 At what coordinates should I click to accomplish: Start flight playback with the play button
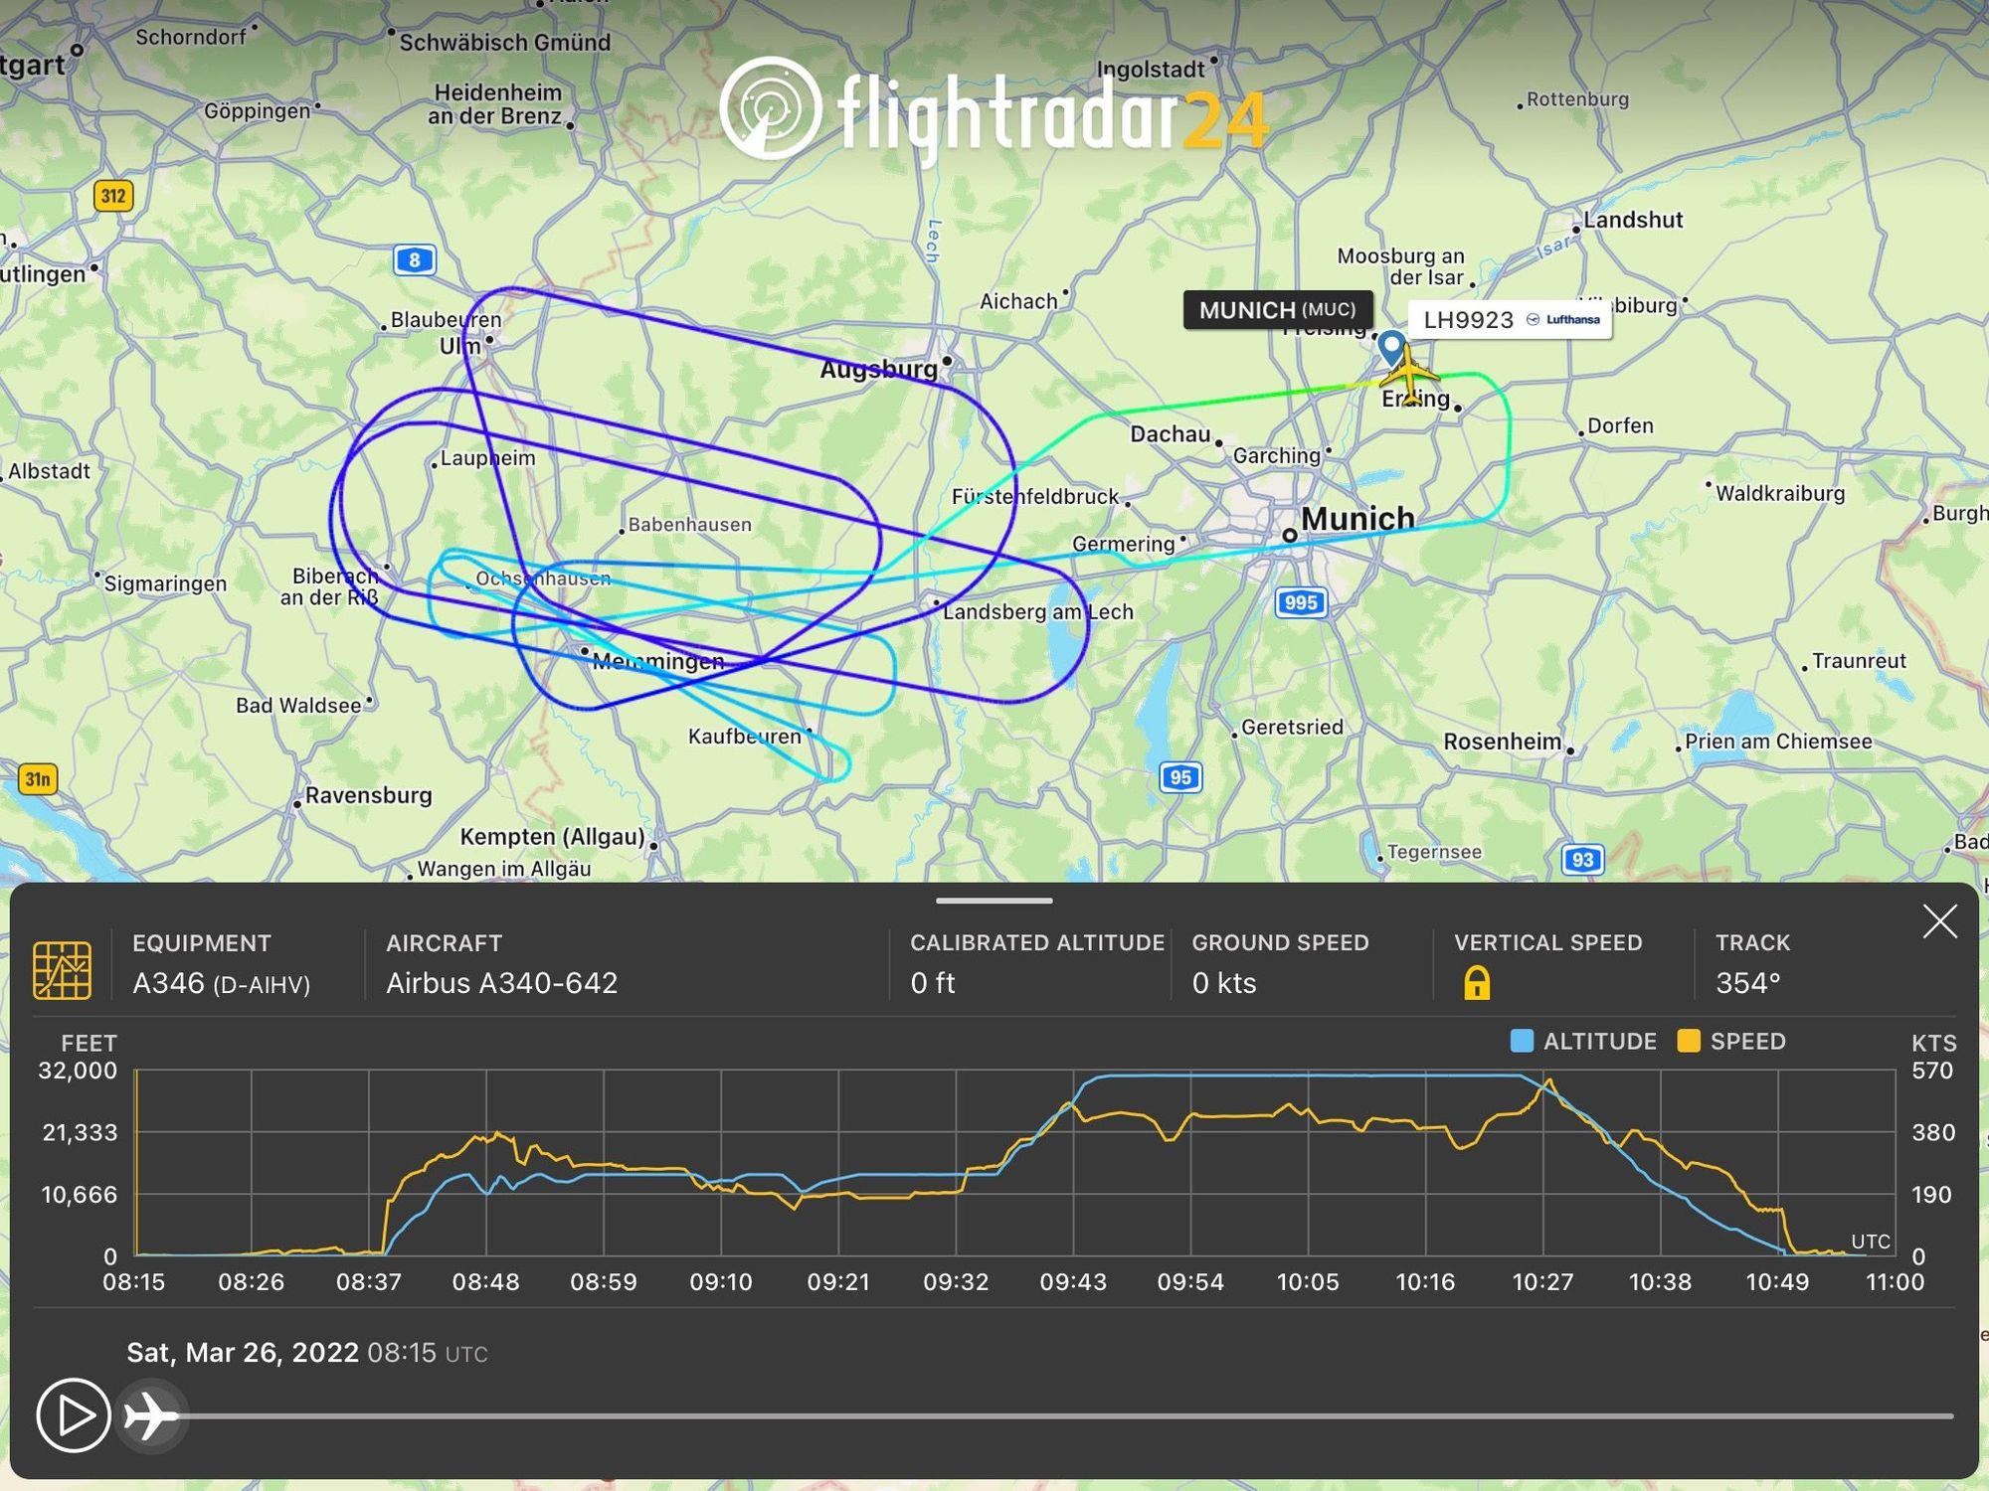click(x=73, y=1414)
